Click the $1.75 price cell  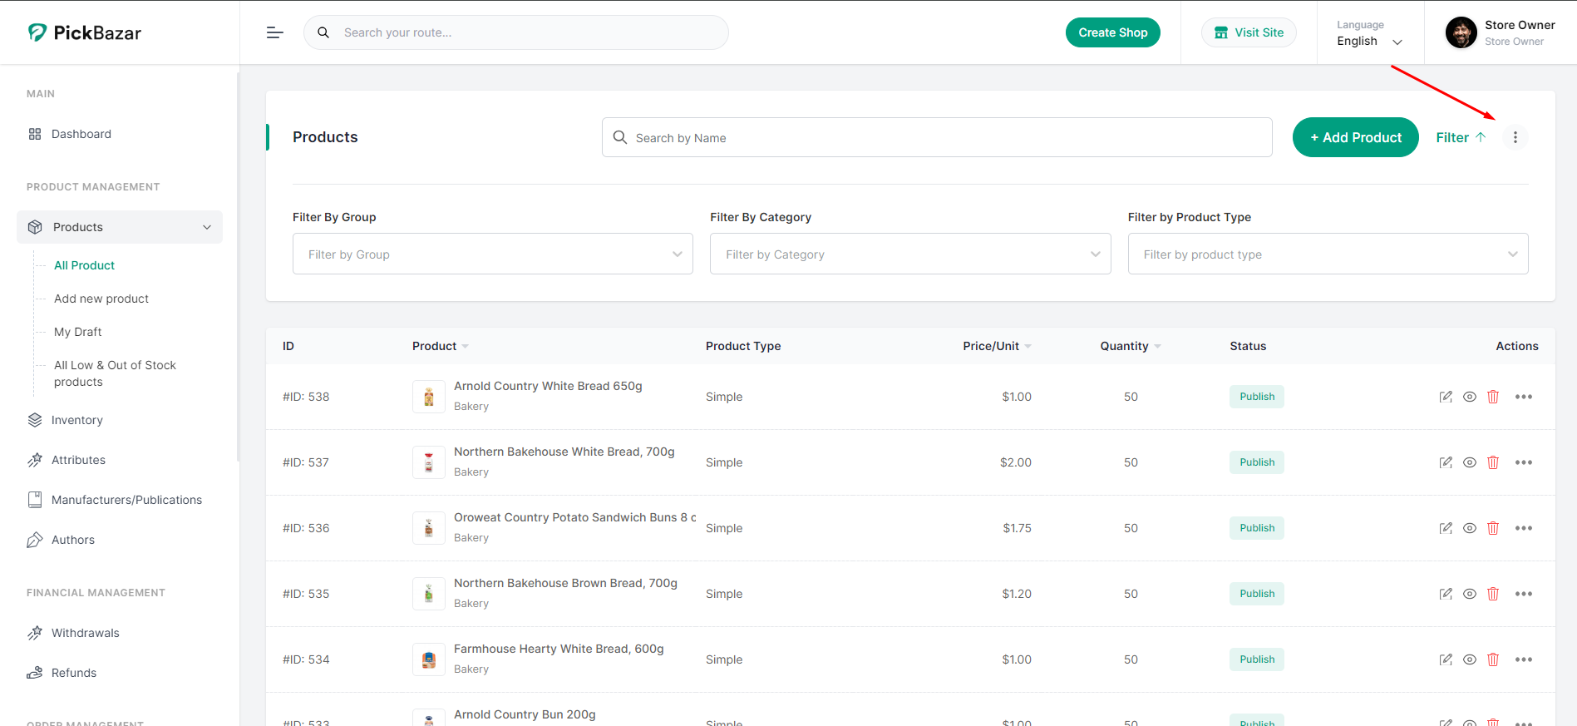[1017, 528]
